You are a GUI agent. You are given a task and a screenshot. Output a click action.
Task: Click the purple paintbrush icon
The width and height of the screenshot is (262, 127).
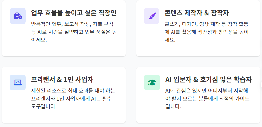pyautogui.click(x=152, y=16)
